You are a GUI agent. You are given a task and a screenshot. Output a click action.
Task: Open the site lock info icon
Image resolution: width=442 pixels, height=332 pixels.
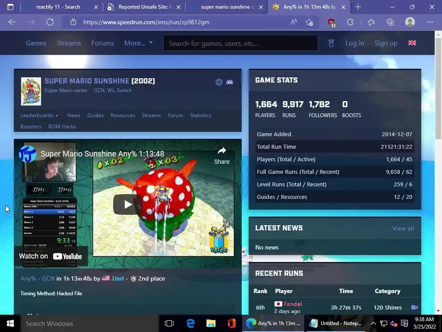(x=73, y=22)
